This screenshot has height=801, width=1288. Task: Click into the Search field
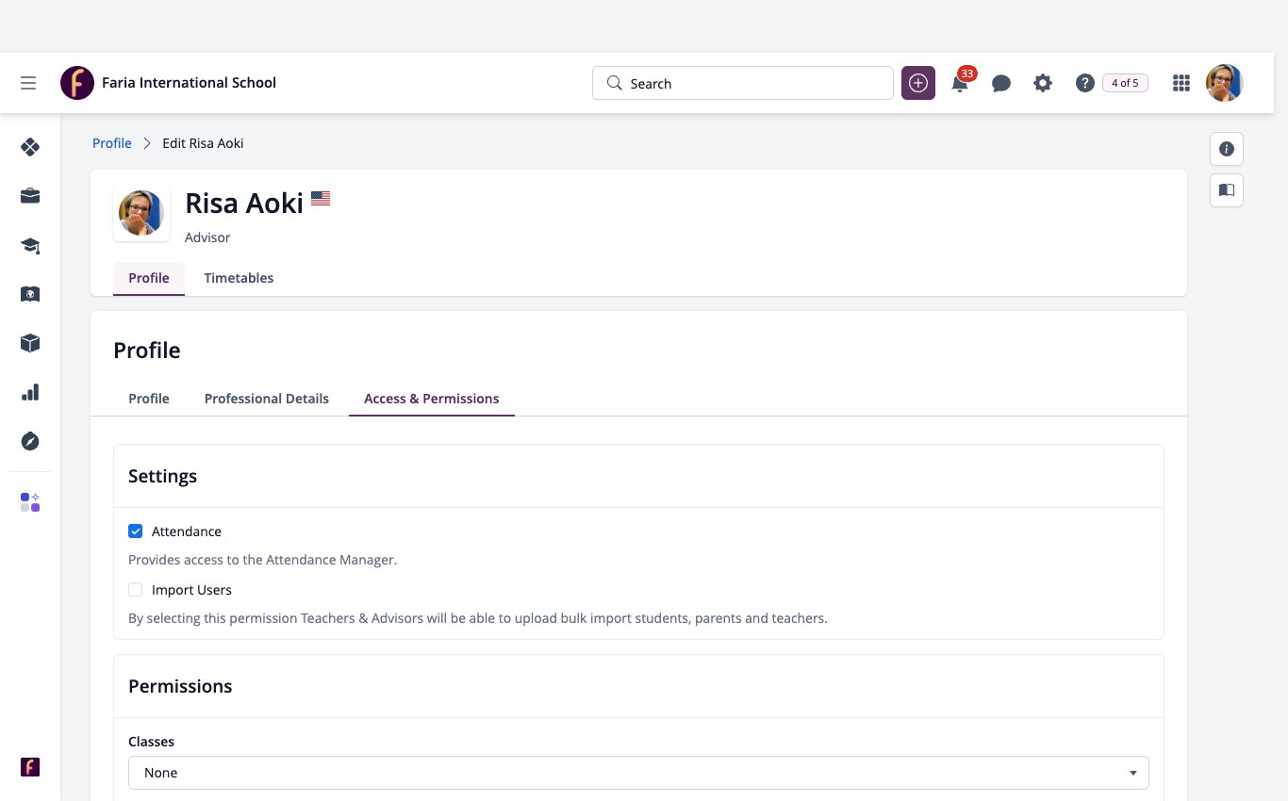(743, 83)
